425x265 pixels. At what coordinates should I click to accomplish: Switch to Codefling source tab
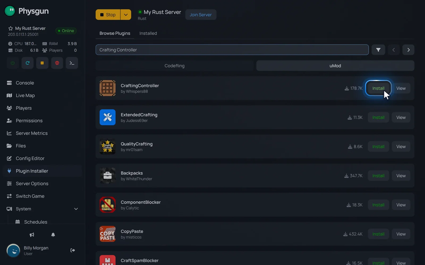175,66
